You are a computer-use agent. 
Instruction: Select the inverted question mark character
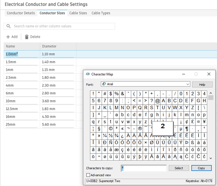pos(122,136)
